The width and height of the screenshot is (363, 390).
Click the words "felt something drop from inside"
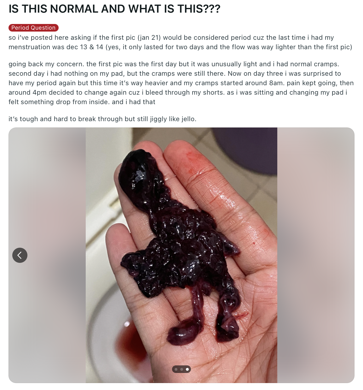tap(59, 102)
